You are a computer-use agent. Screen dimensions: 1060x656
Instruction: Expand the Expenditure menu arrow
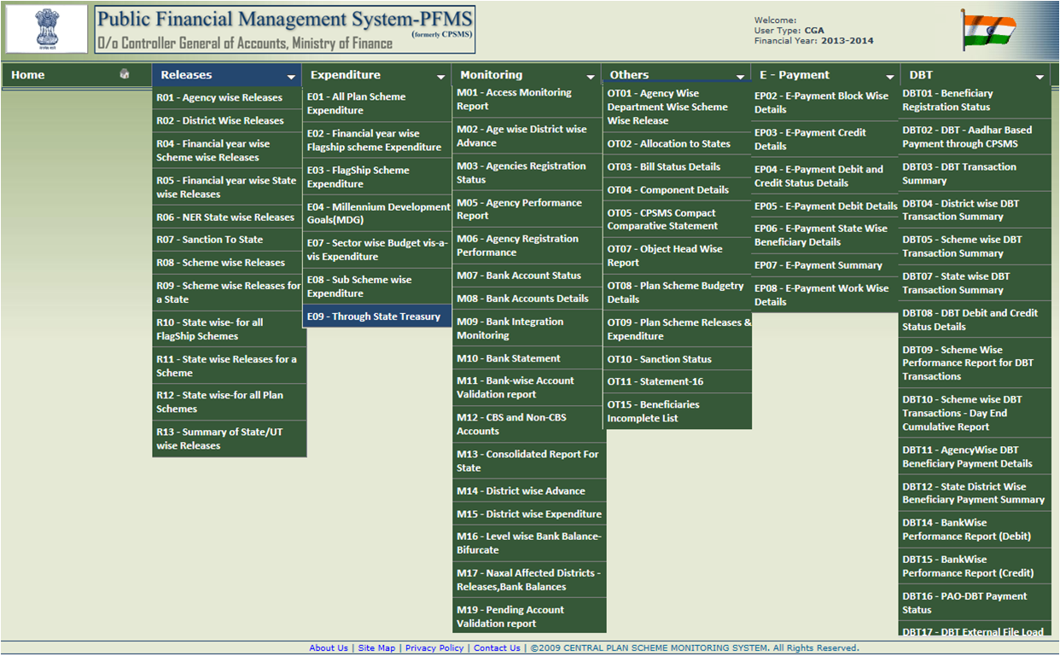click(x=440, y=77)
